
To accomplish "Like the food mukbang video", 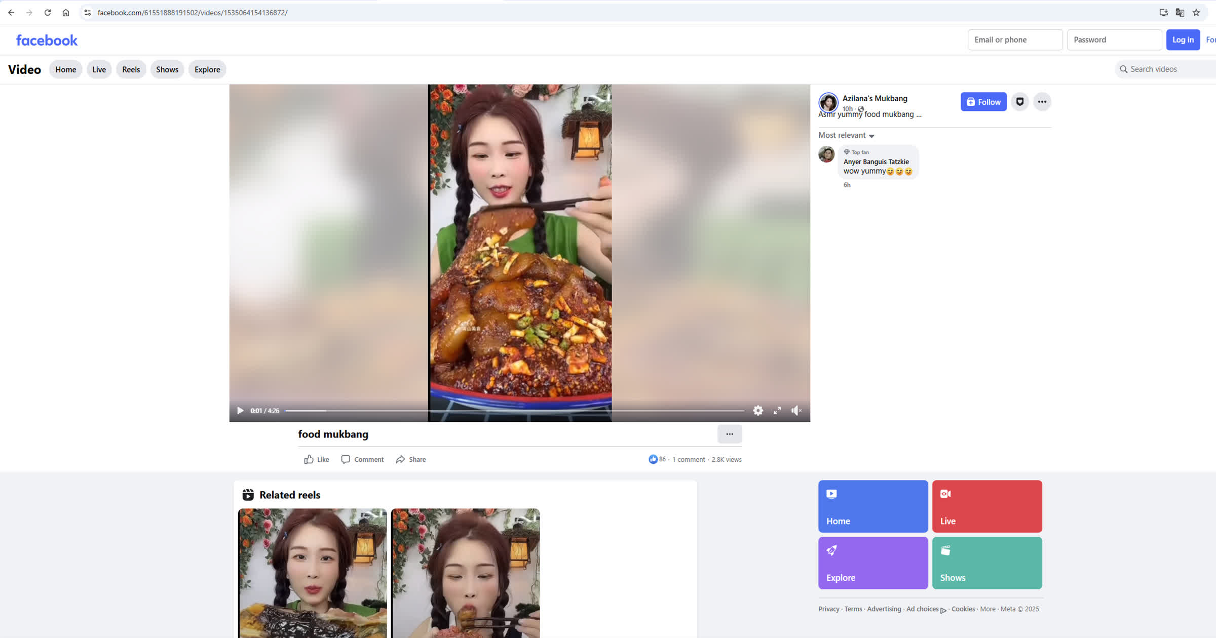I will tap(316, 459).
